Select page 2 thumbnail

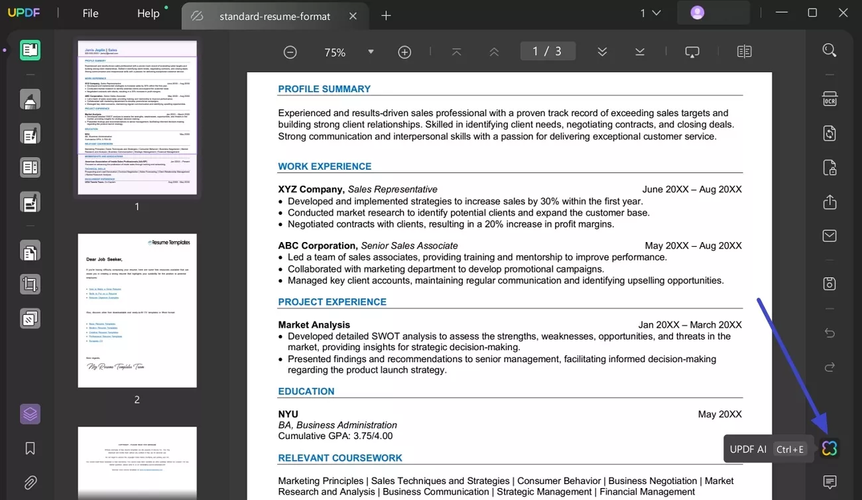click(137, 310)
